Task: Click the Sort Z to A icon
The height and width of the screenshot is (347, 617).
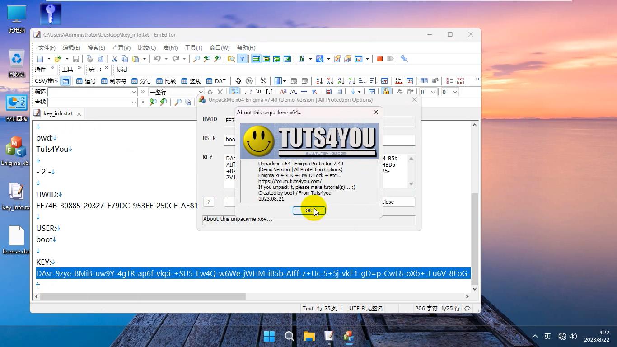Action: pos(330,81)
